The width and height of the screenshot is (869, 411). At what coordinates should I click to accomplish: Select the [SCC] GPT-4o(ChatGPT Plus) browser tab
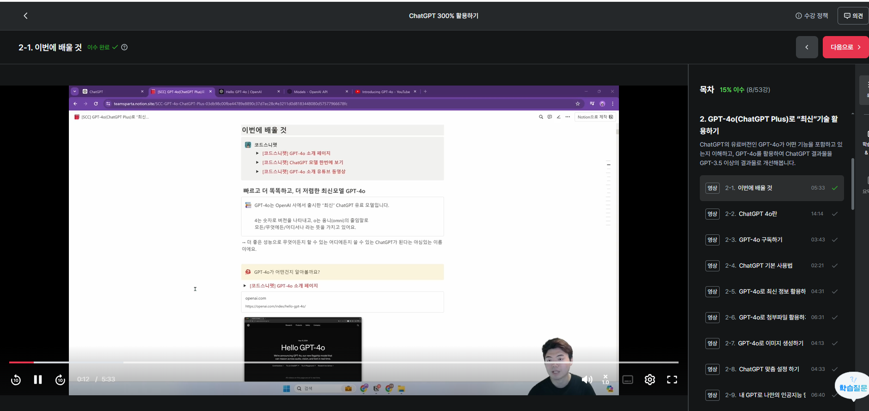pos(181,92)
